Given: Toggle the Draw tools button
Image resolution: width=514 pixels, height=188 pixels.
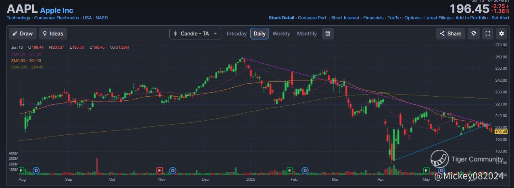Looking at the screenshot, I should click(x=23, y=34).
